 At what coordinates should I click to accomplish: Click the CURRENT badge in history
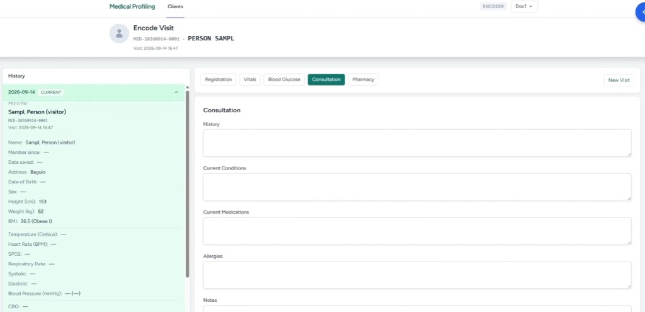[x=51, y=92]
